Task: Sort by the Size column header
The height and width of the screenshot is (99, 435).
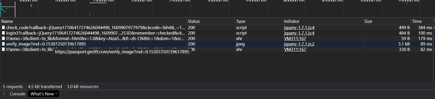Action: coord(387,21)
